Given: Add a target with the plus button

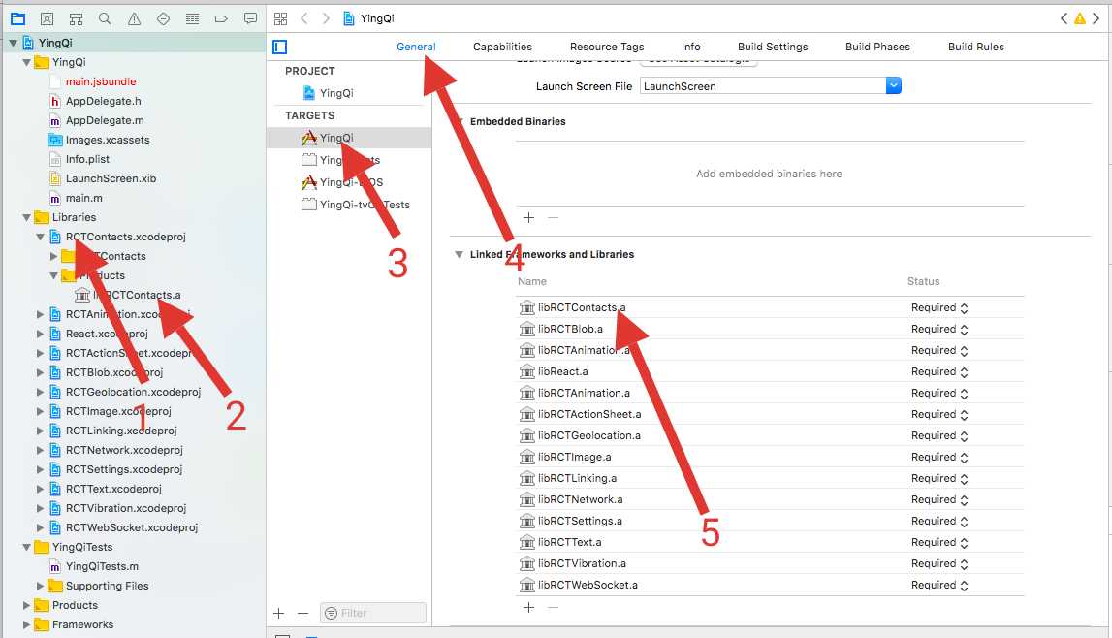Looking at the screenshot, I should tap(278, 613).
